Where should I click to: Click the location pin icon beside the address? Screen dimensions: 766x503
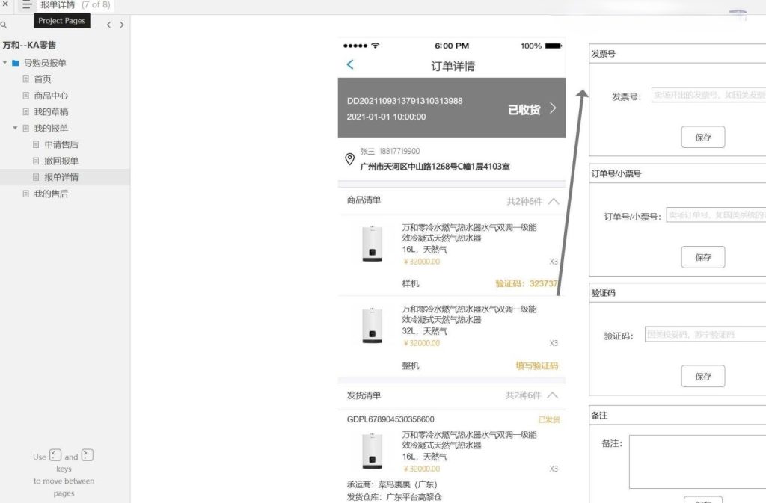pyautogui.click(x=350, y=160)
